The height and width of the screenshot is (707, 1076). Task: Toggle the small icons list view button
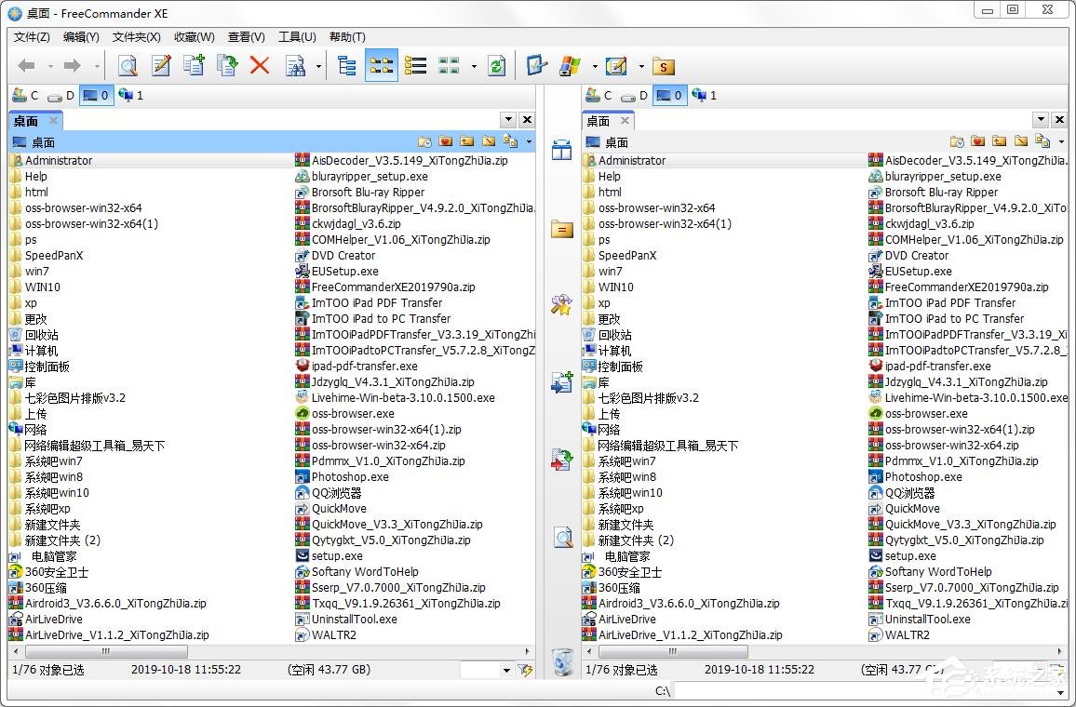(382, 65)
